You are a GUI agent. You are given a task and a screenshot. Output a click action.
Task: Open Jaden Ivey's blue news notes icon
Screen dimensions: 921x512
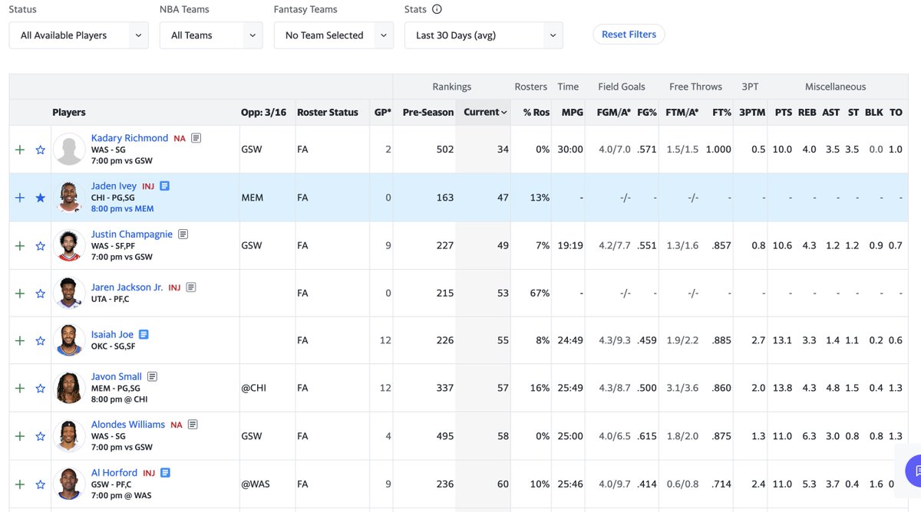click(165, 186)
